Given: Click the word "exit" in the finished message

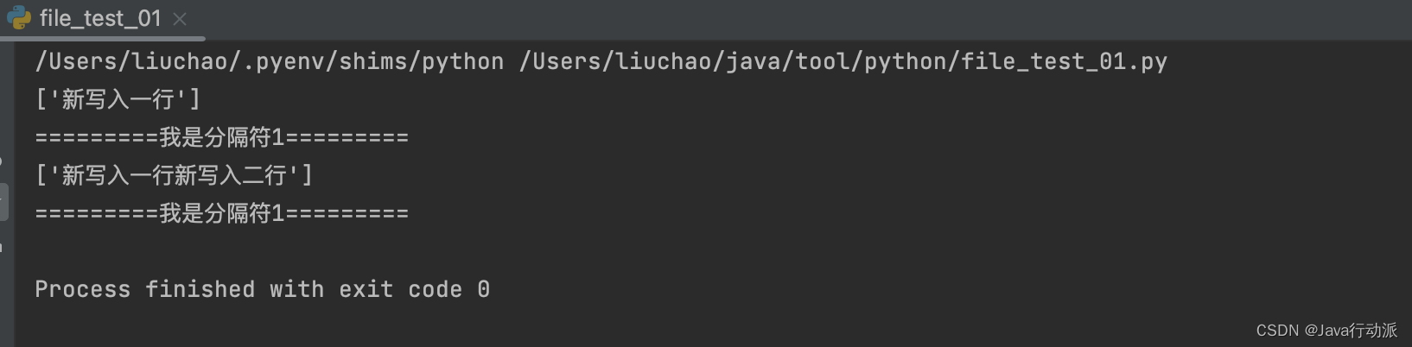Looking at the screenshot, I should pos(366,290).
